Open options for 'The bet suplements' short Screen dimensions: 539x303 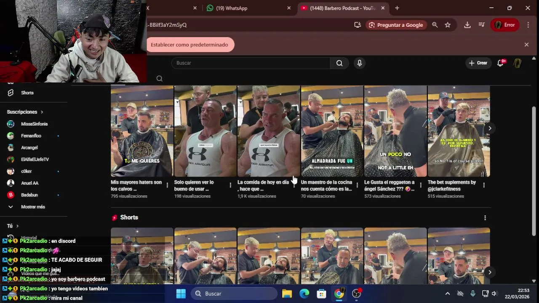[484, 185]
